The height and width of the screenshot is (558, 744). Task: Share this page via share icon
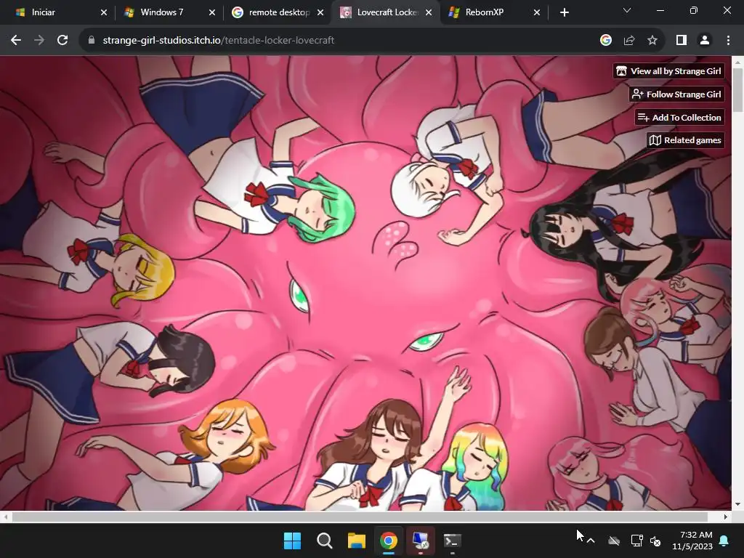(629, 41)
